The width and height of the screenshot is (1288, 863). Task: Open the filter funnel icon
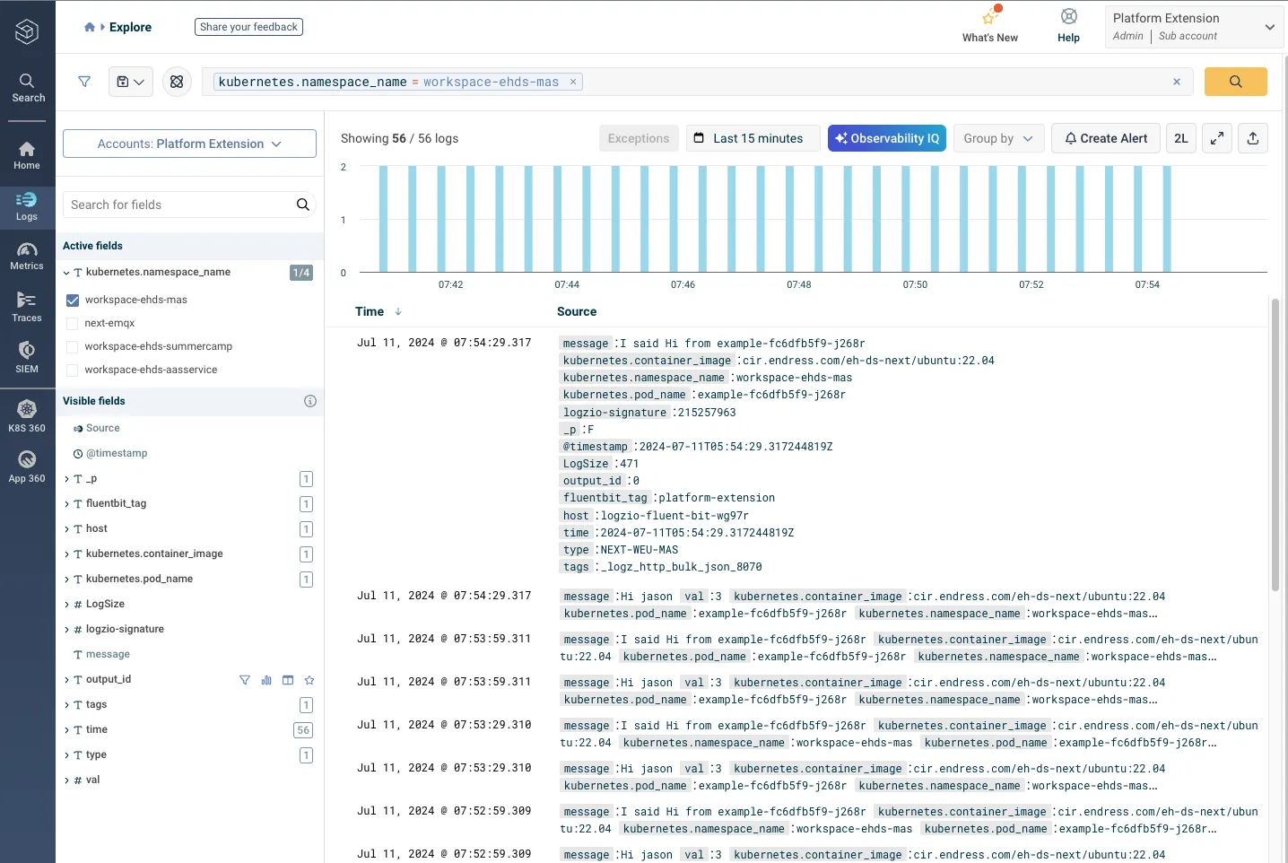[x=84, y=82]
